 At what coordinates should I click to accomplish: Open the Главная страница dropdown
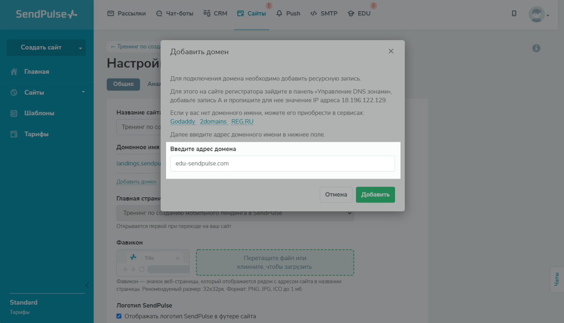pos(235,213)
